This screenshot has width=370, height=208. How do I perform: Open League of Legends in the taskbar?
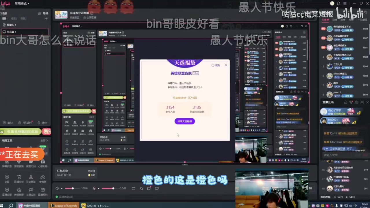coord(64,206)
